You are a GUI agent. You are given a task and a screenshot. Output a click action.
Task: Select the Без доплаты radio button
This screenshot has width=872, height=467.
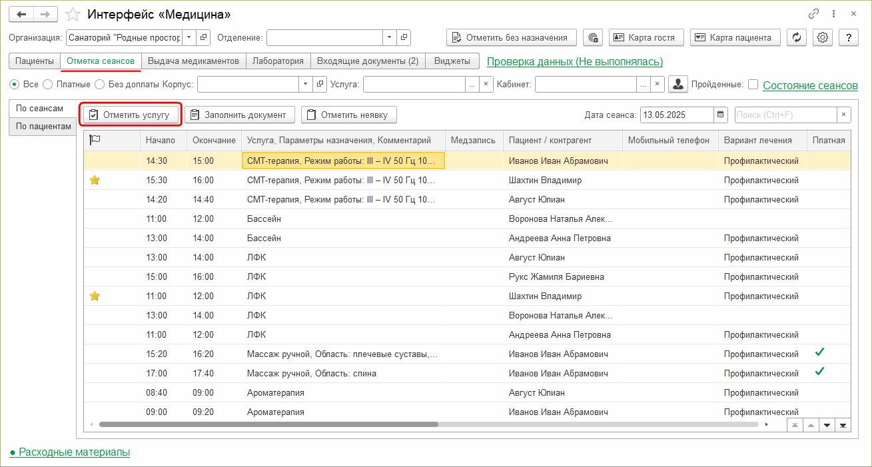pyautogui.click(x=99, y=85)
